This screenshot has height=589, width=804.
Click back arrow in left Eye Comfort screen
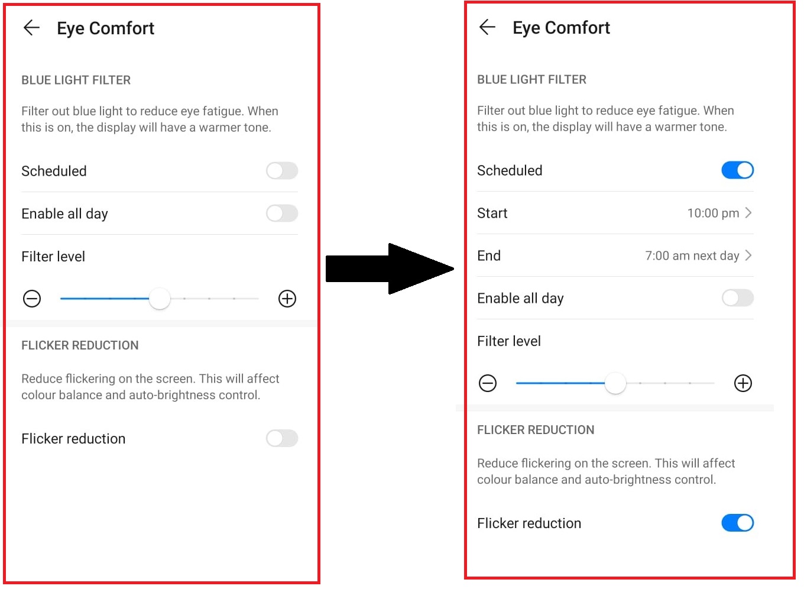pos(31,27)
